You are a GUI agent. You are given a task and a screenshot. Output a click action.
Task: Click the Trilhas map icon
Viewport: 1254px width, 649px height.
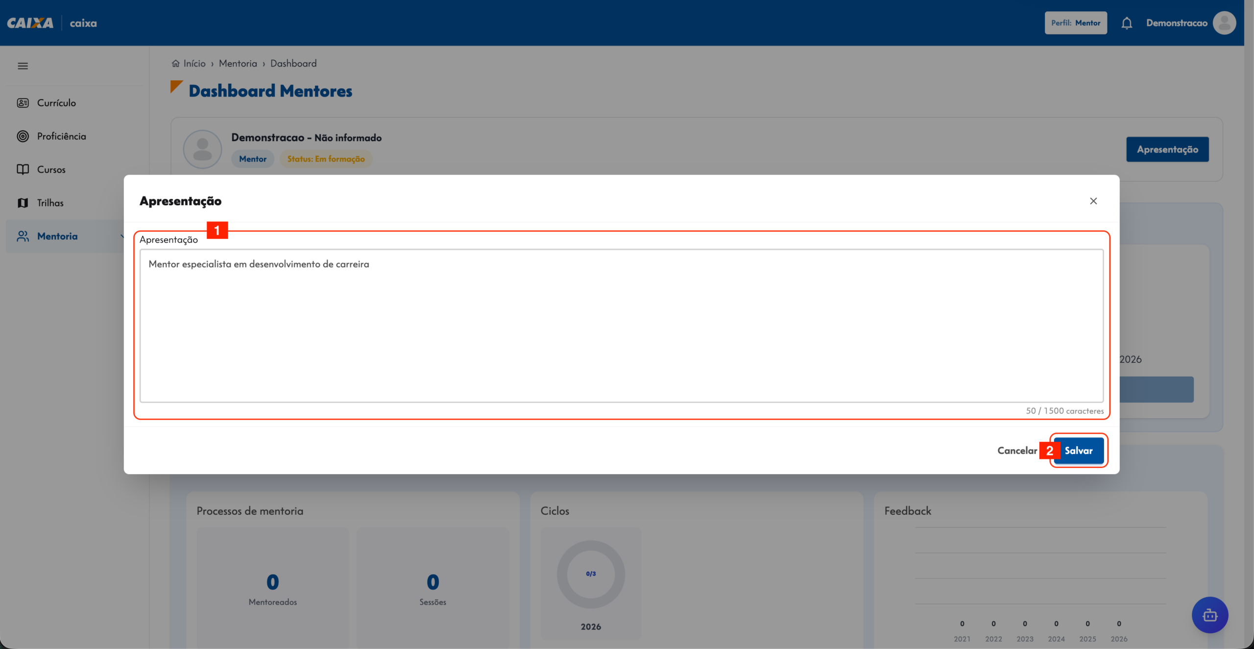coord(23,203)
